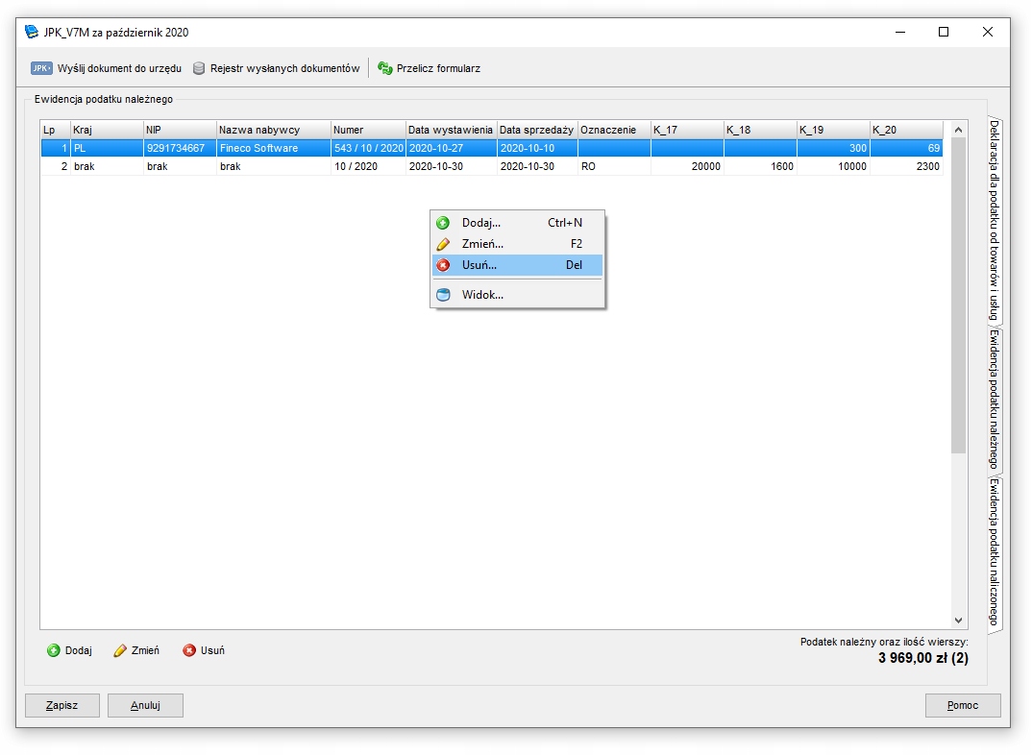Open the sent documents register database icon

tap(199, 68)
